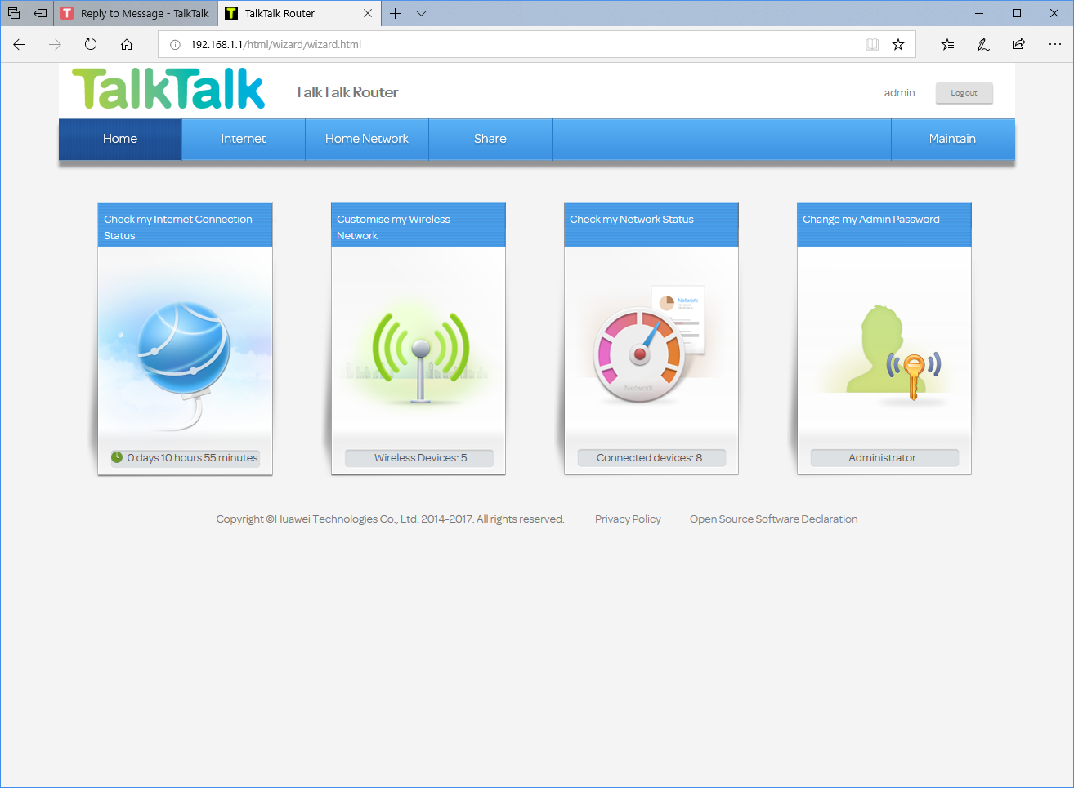Switch to the Home Network tab
Viewport: 1074px width, 788px height.
click(x=366, y=139)
